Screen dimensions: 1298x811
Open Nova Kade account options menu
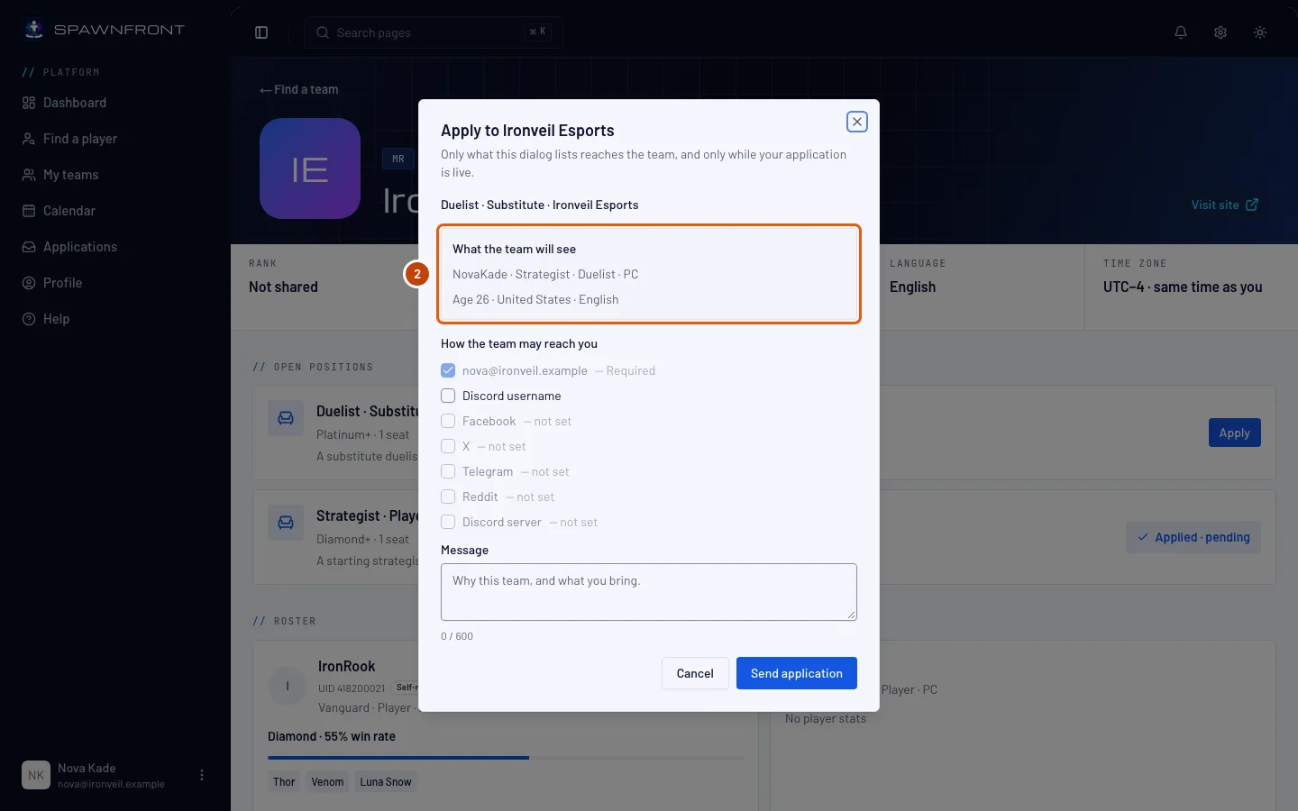pyautogui.click(x=202, y=775)
